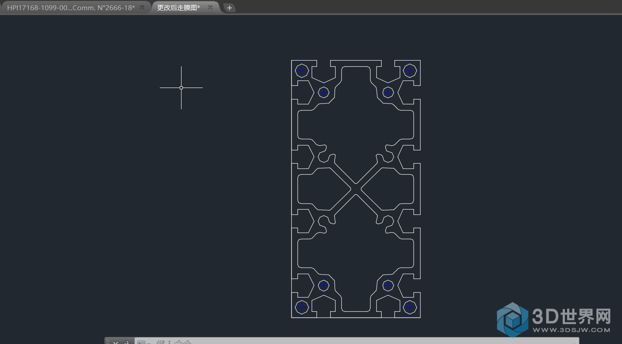
Task: Close the 更改后走膜图 drawing tab
Action: [x=210, y=8]
